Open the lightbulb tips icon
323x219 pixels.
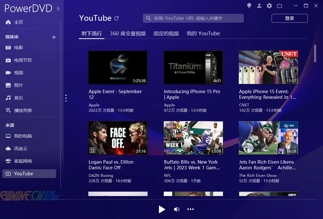coord(249,6)
